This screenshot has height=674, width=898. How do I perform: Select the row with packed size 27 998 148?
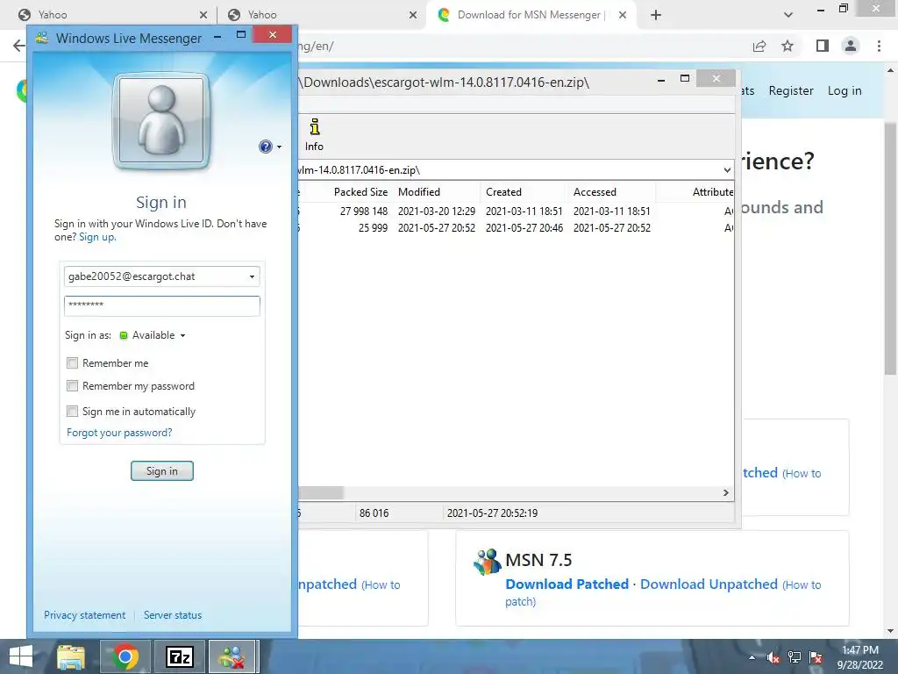516,212
